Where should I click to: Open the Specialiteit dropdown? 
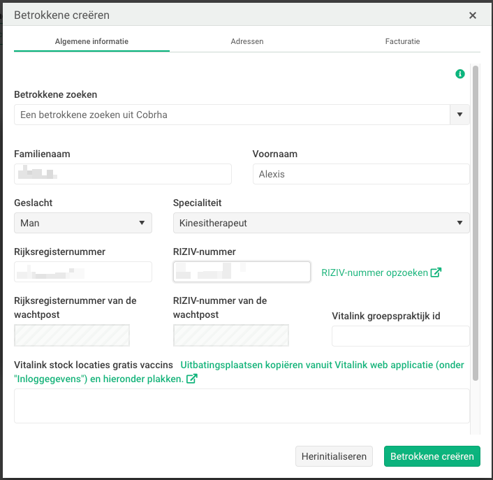(321, 223)
